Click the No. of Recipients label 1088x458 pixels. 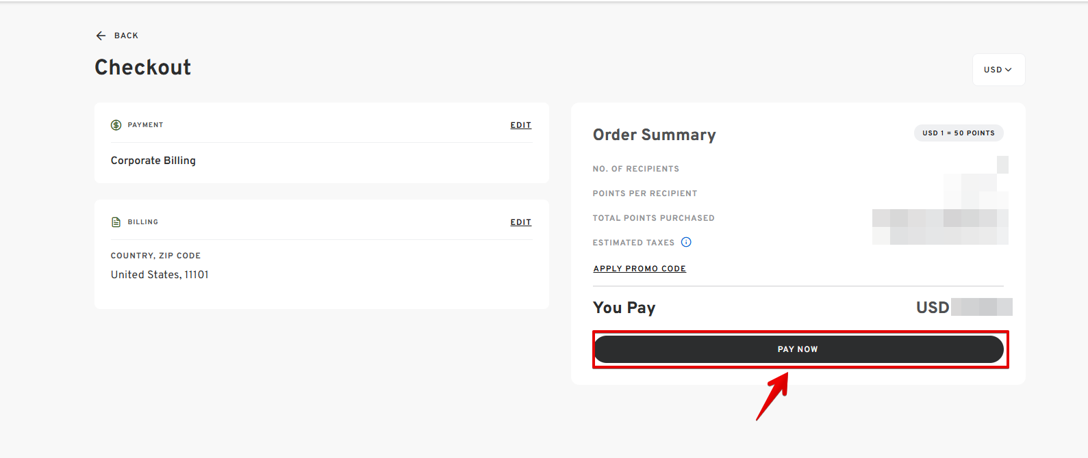pos(635,169)
